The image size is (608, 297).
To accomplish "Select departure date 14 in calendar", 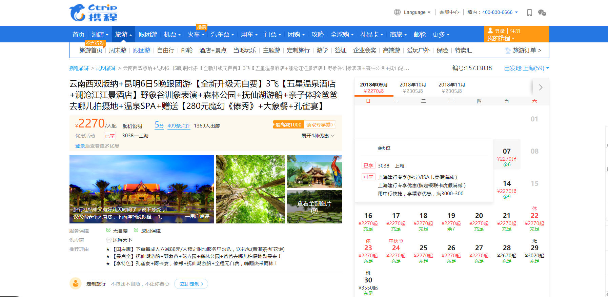I will [507, 186].
